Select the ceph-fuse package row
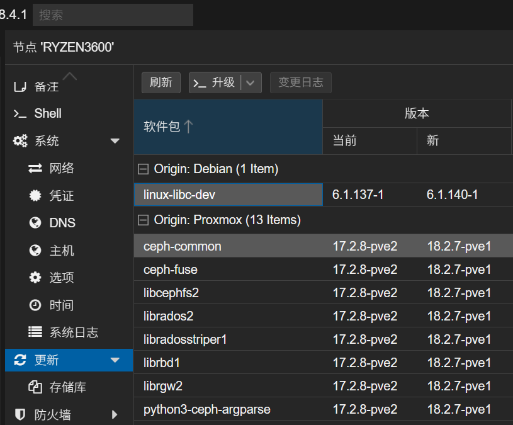This screenshot has width=513, height=425. click(x=324, y=269)
